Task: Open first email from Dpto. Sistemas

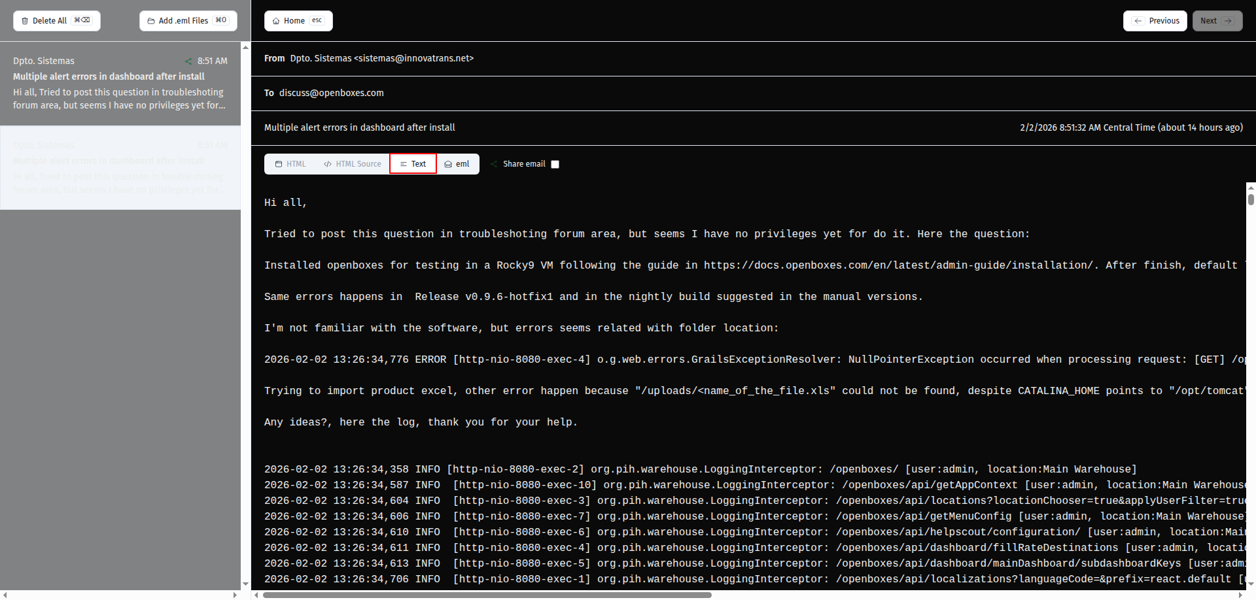Action: coord(120,84)
